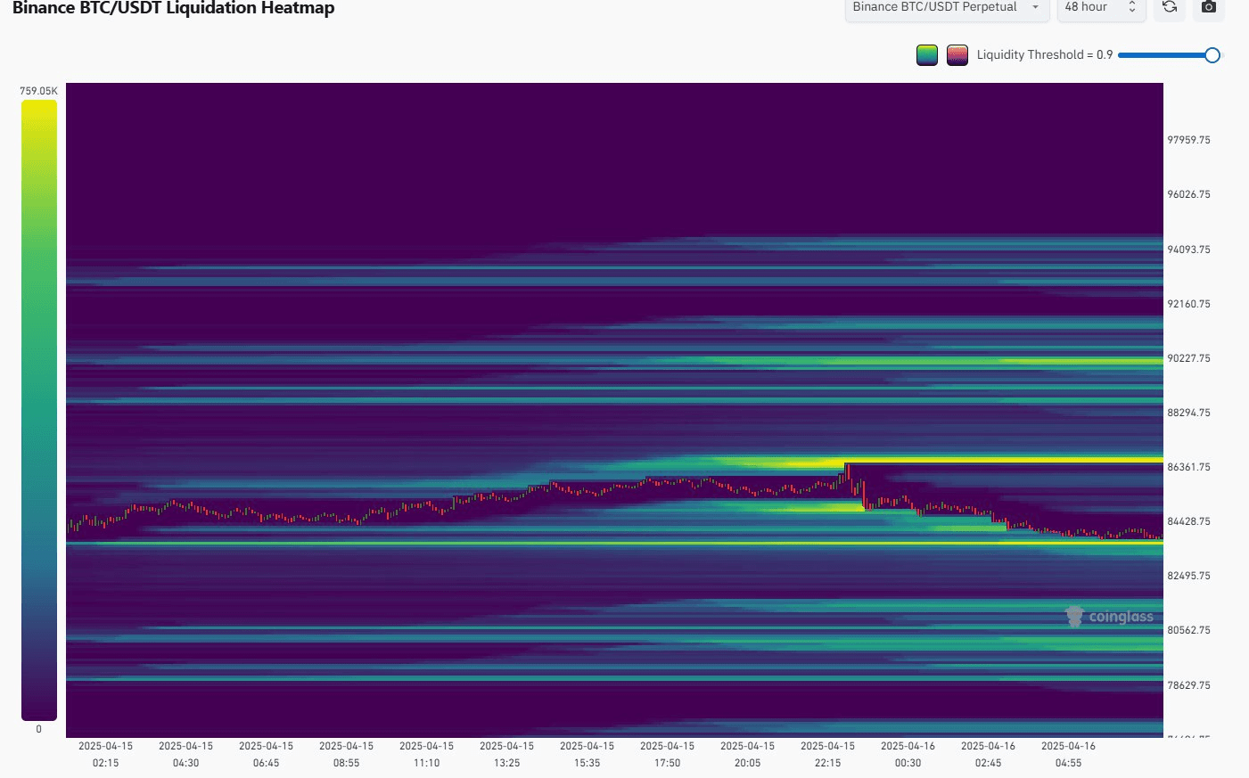Click the 2025-04-15 04:30 time label

(185, 754)
